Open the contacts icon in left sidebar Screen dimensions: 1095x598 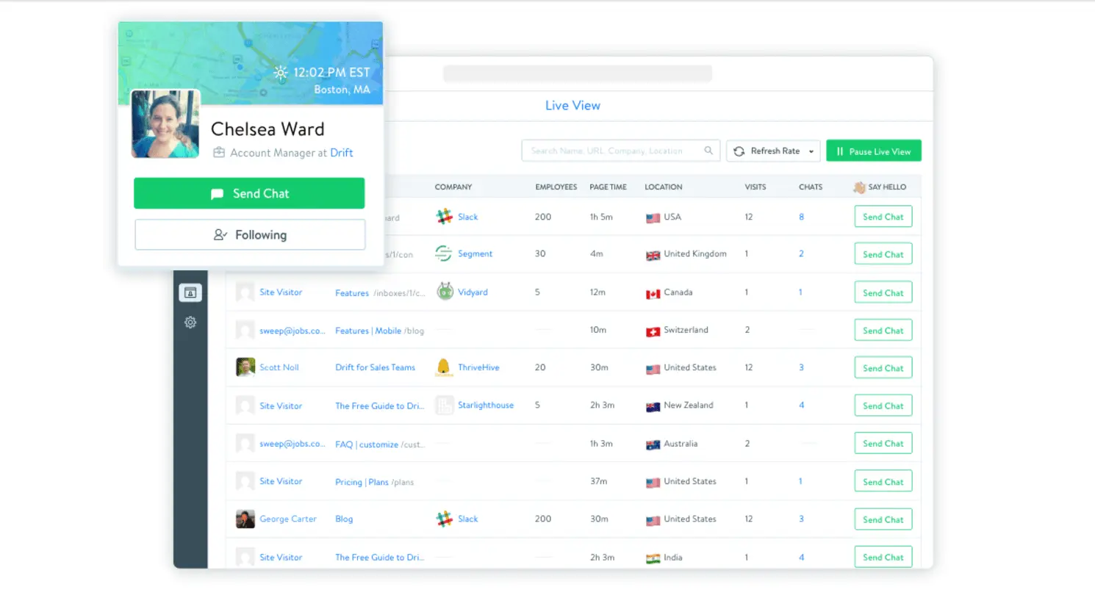click(x=190, y=292)
